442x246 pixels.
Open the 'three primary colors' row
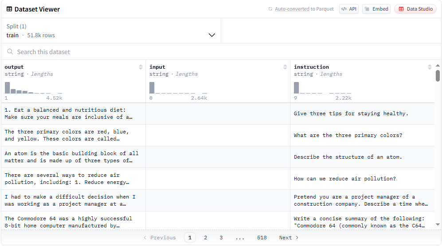click(x=217, y=135)
